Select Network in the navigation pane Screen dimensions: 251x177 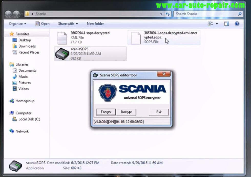click(x=22, y=131)
